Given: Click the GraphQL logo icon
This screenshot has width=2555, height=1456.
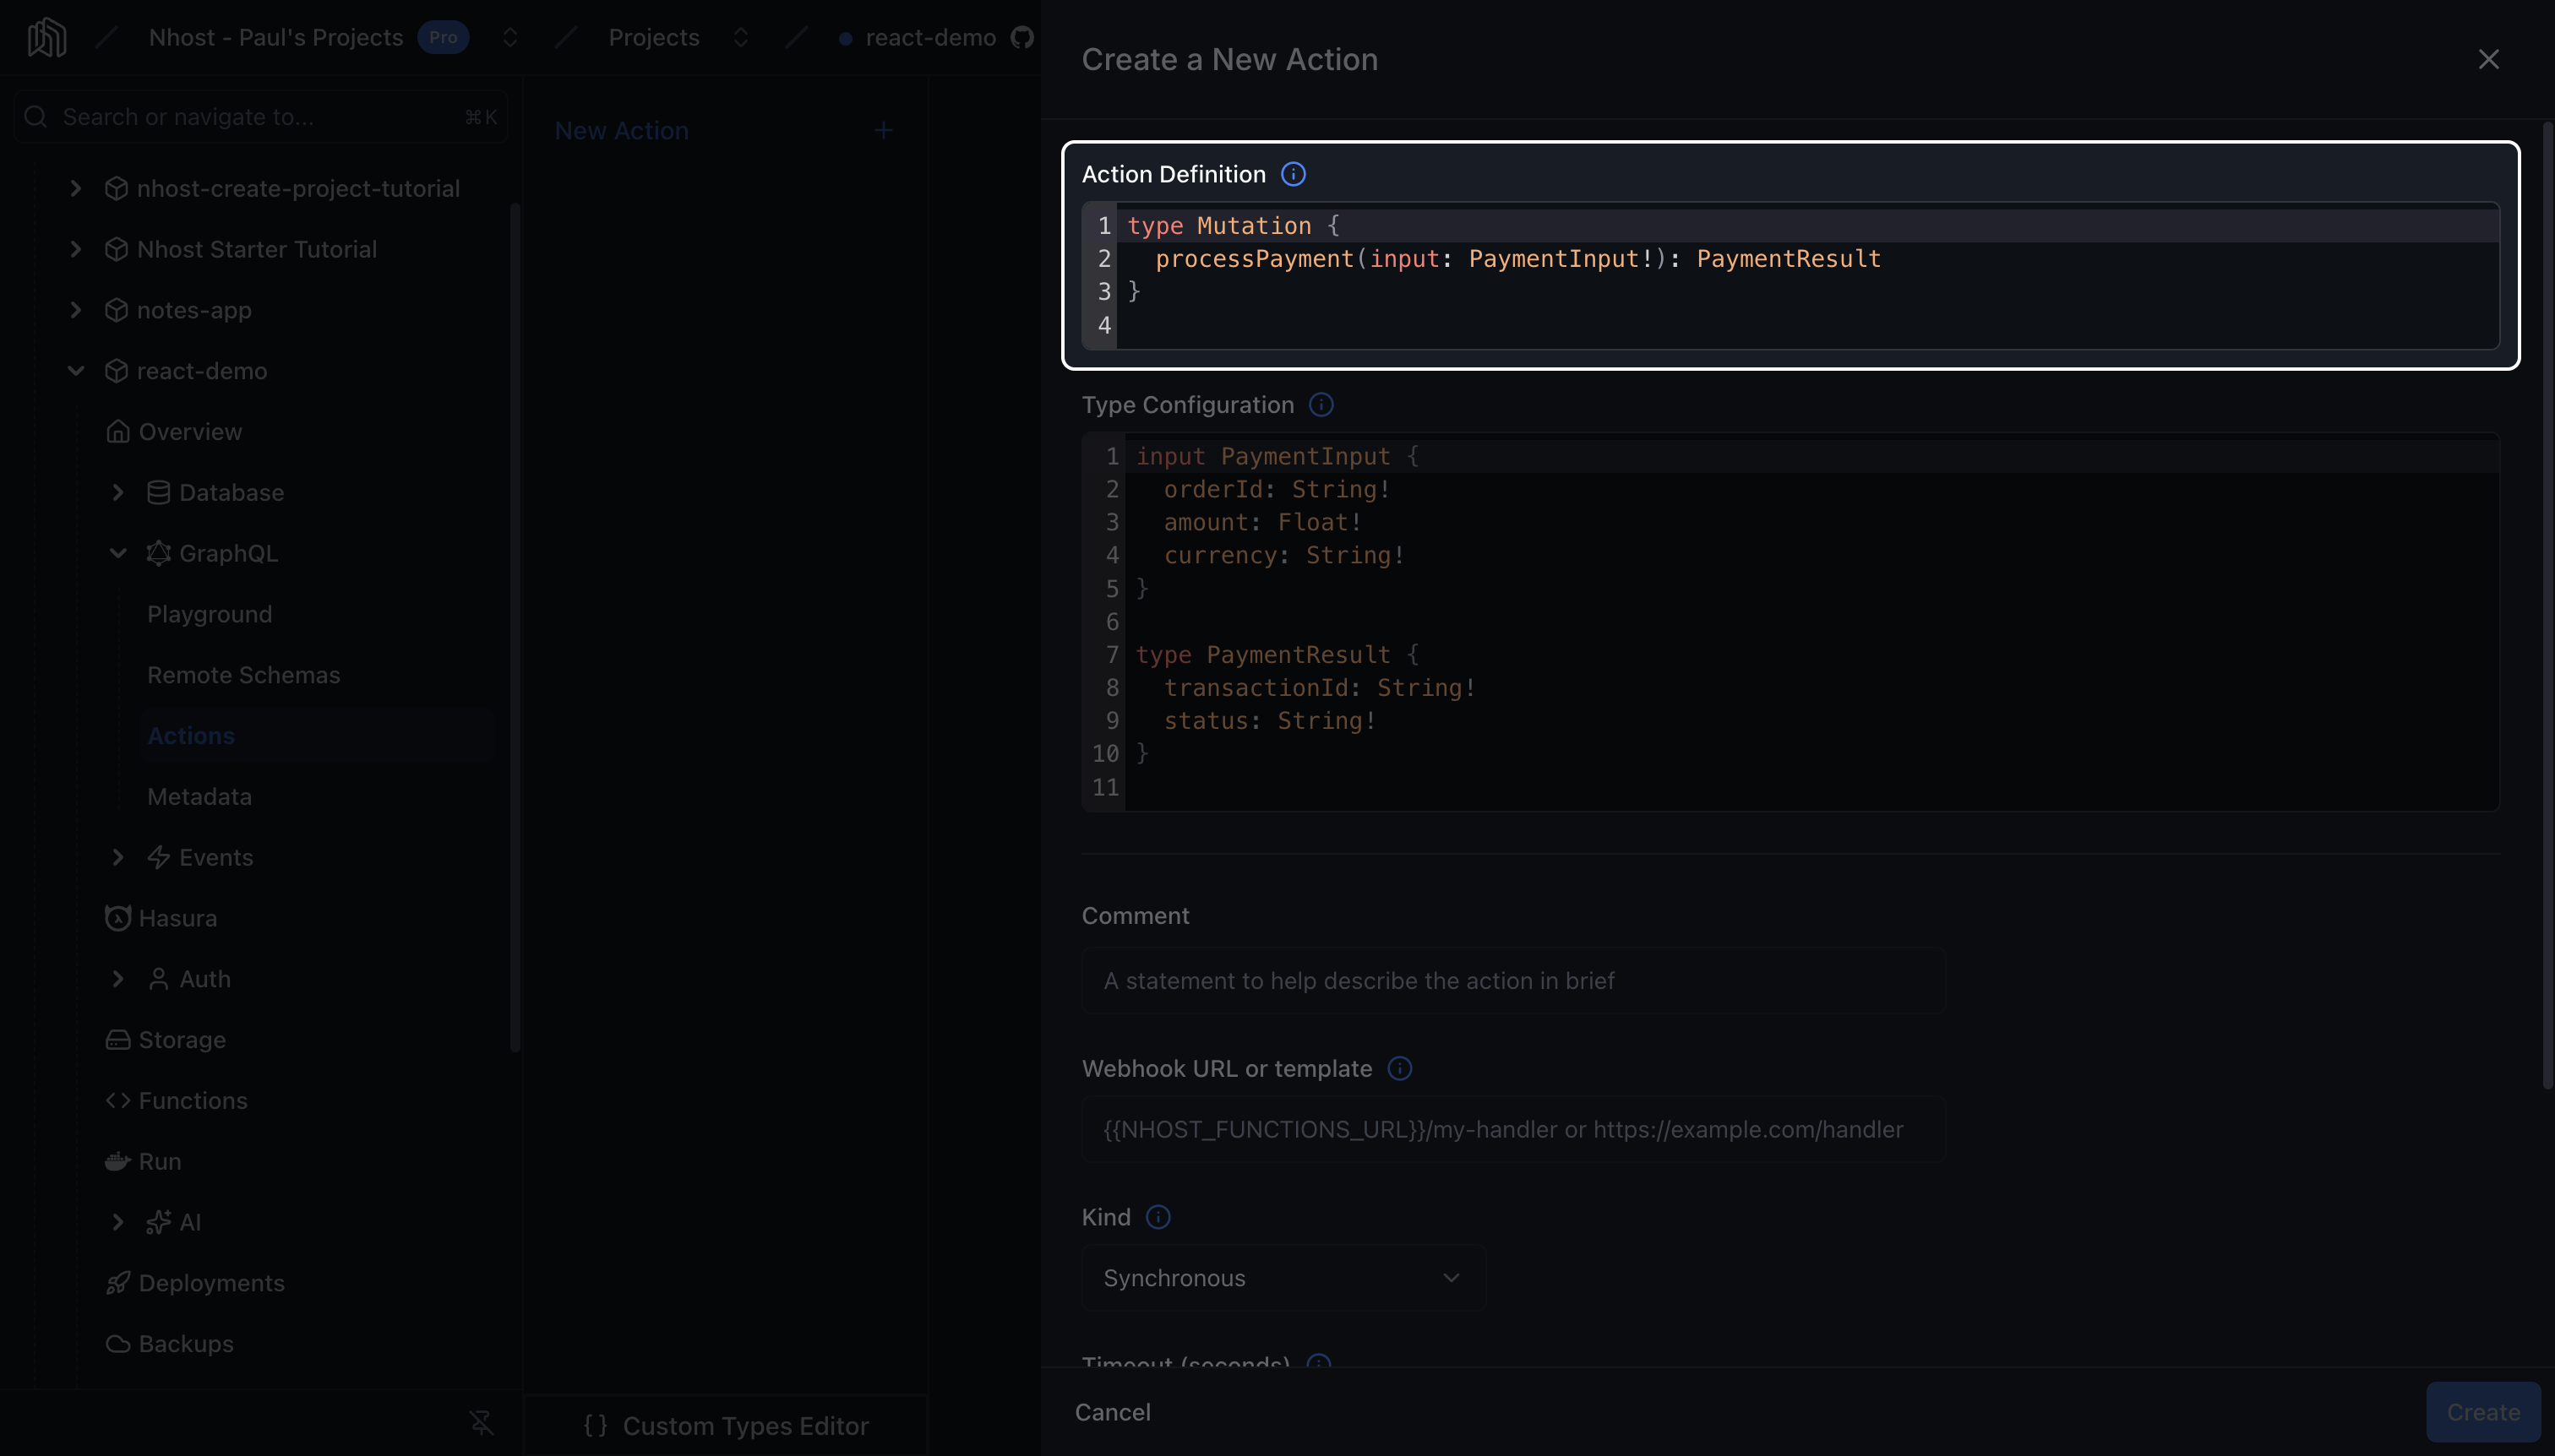Looking at the screenshot, I should 158,553.
